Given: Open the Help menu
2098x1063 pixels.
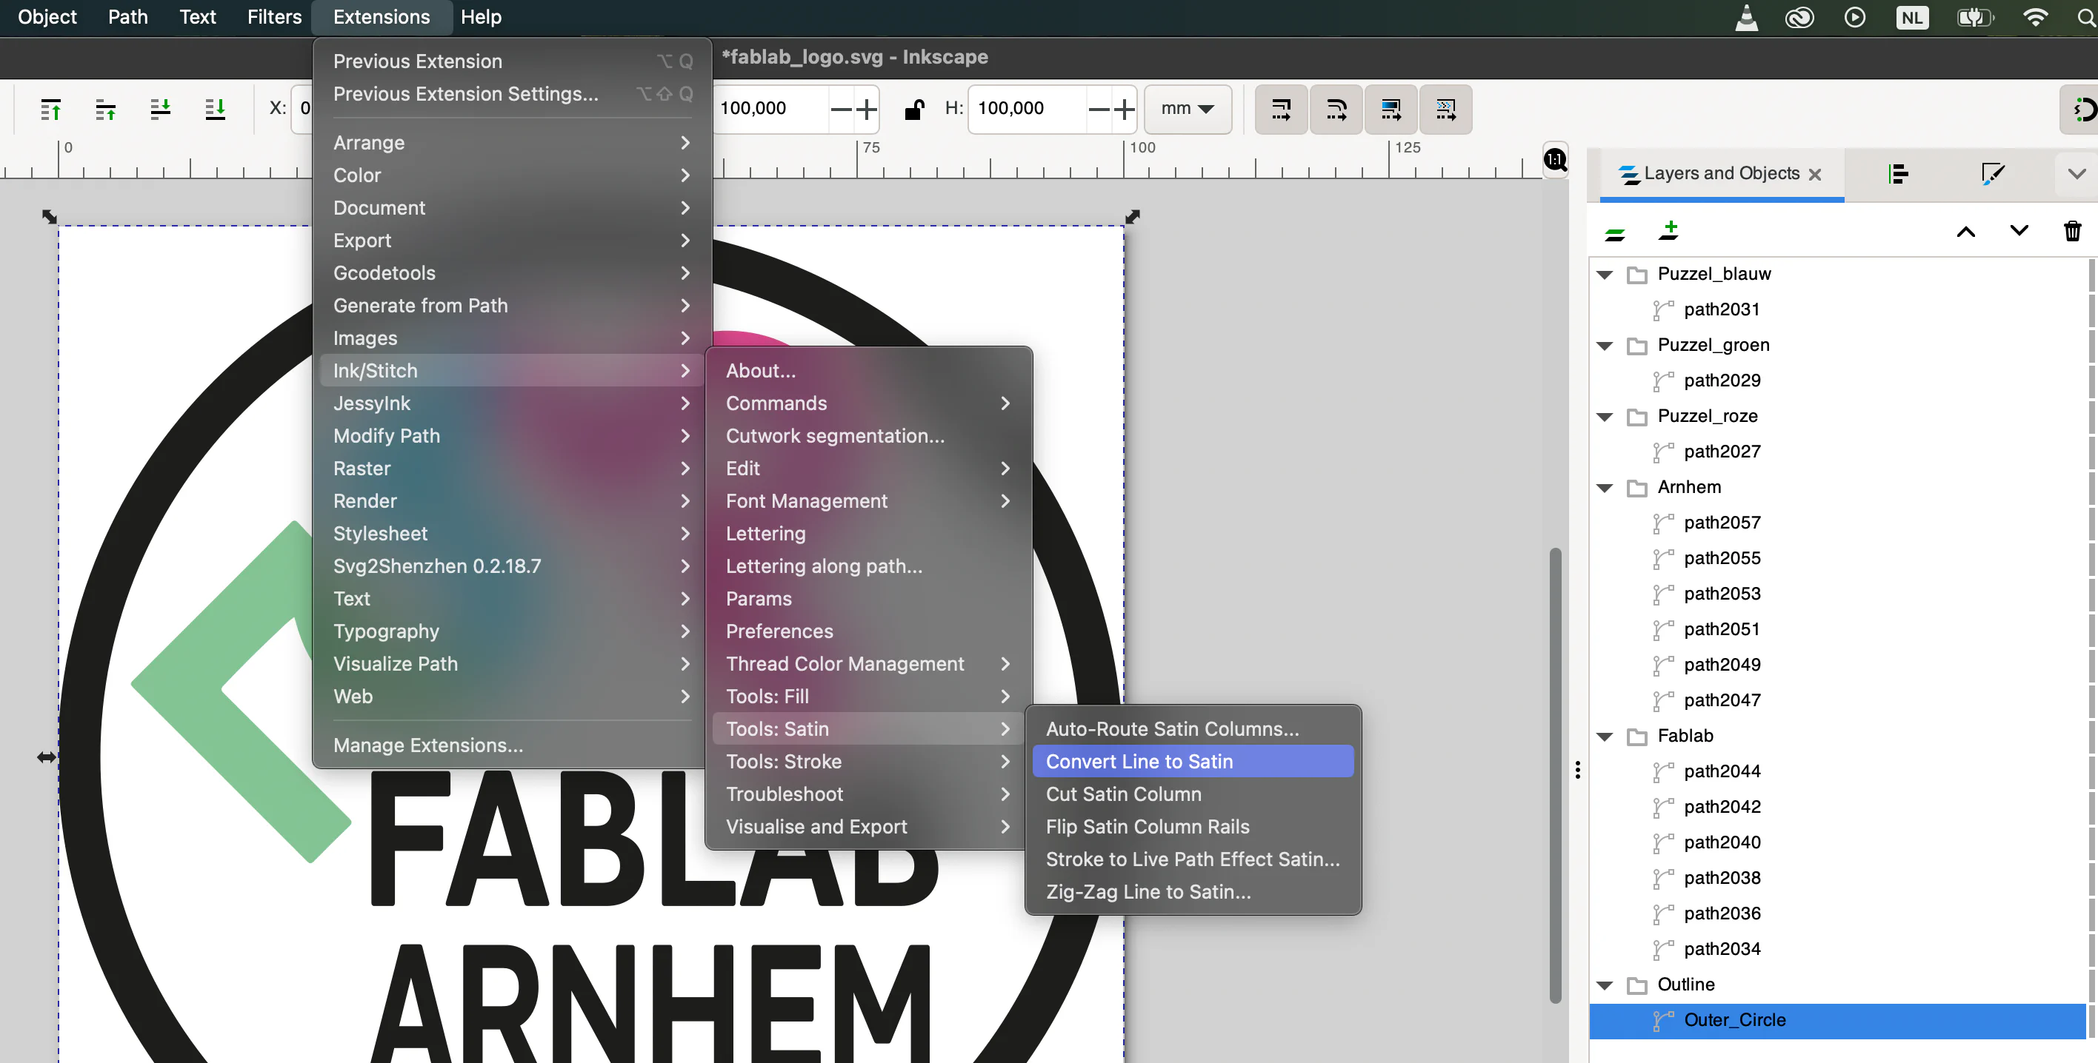Looking at the screenshot, I should [x=481, y=17].
